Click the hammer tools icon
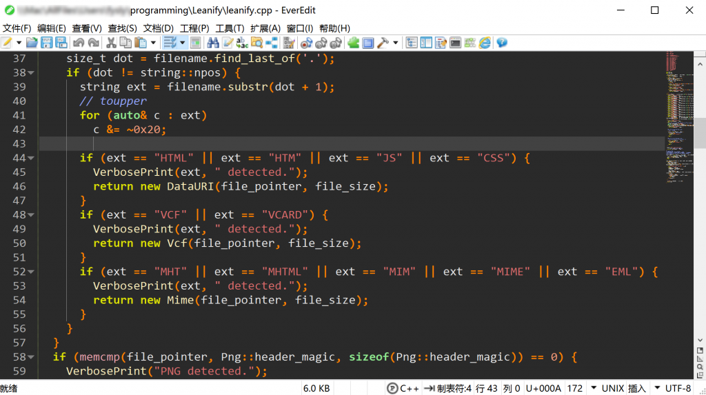706x395 pixels. click(383, 43)
